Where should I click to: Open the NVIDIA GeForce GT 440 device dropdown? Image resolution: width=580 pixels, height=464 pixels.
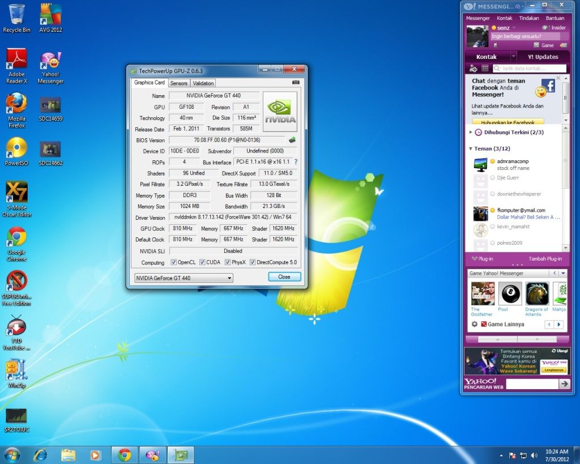184,278
